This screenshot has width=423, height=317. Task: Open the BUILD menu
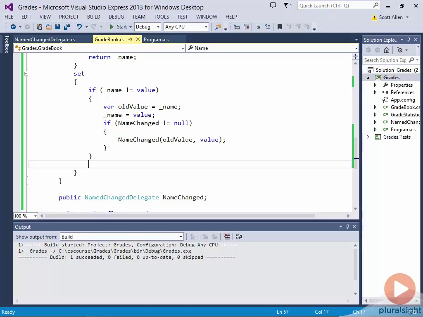click(x=94, y=17)
